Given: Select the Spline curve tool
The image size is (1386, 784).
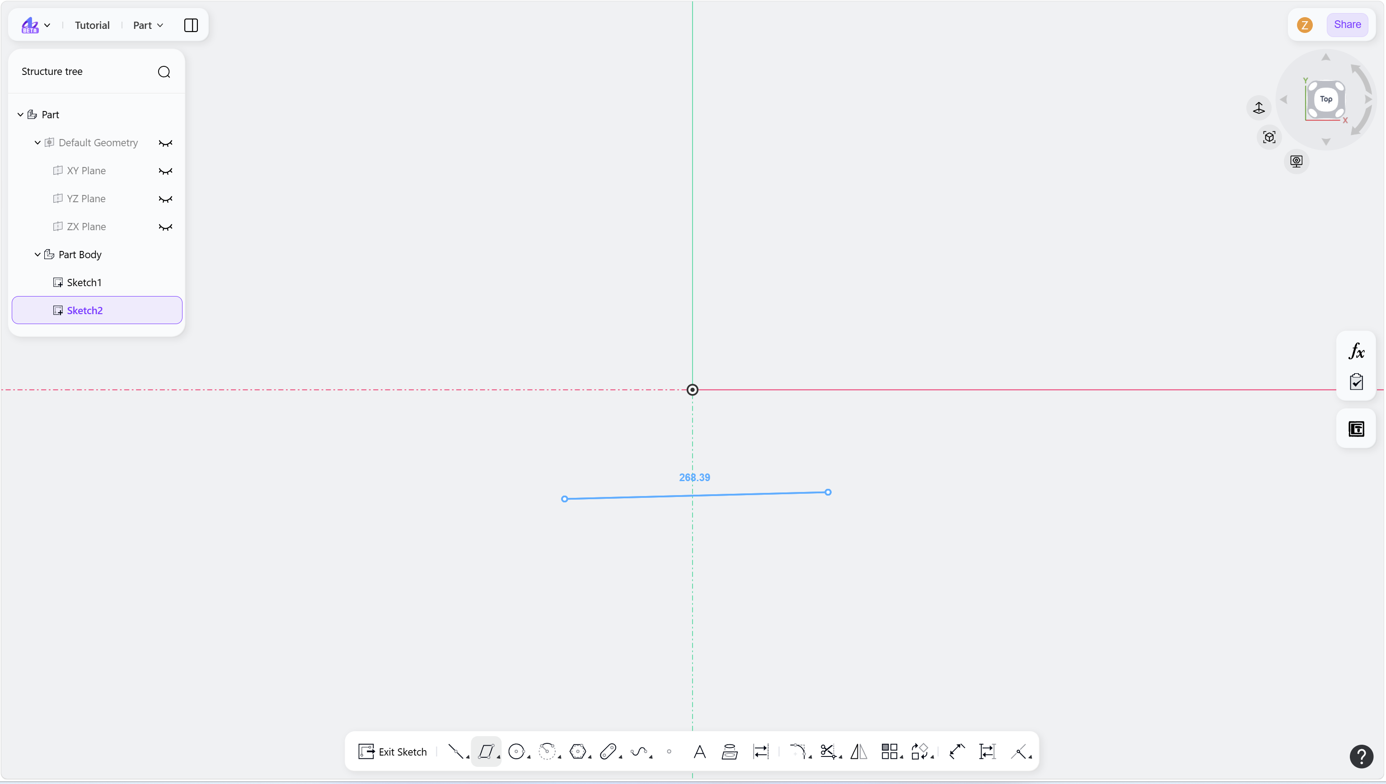Looking at the screenshot, I should [x=638, y=751].
